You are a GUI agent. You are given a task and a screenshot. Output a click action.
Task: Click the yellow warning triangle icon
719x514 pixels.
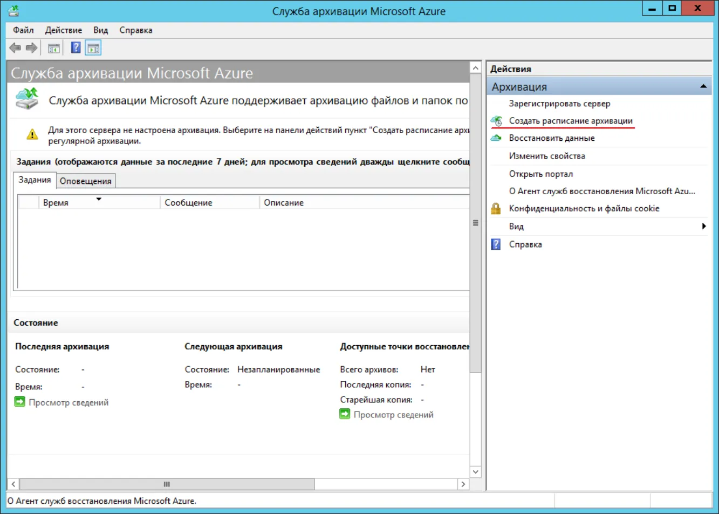(x=32, y=134)
